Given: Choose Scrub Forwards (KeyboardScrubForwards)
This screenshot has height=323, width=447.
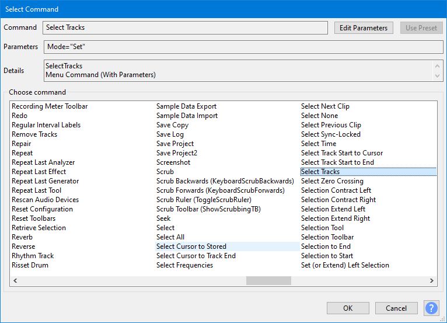Looking at the screenshot, I should tap(221, 190).
